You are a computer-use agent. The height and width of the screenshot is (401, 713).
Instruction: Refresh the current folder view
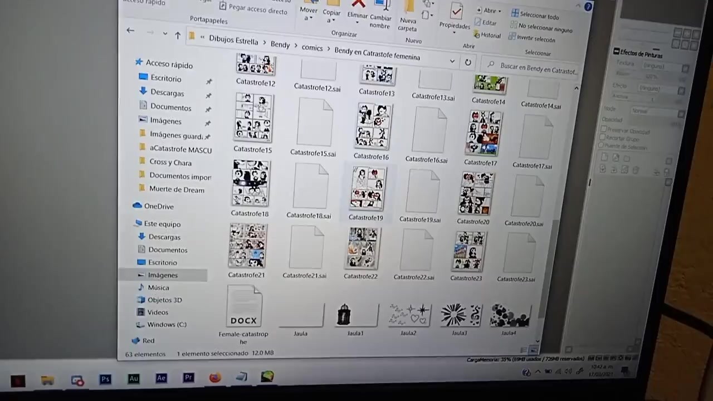(x=468, y=63)
